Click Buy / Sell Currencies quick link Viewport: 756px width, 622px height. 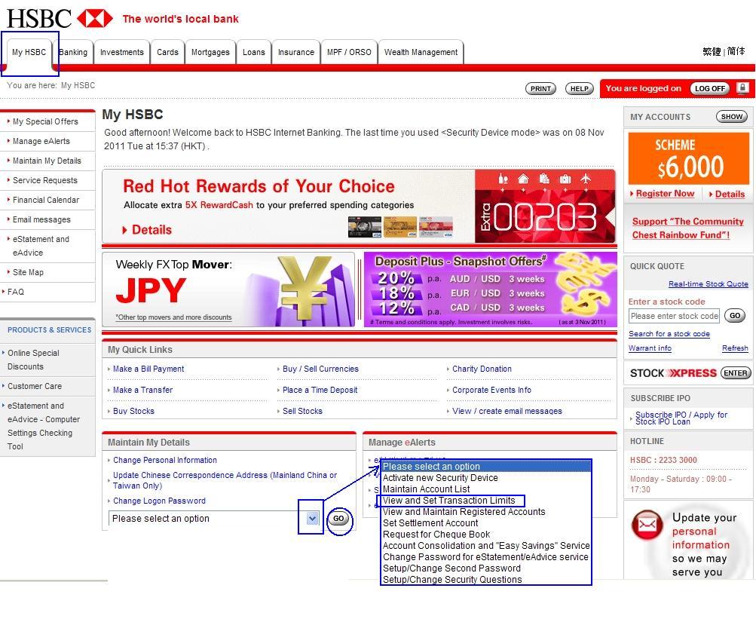coord(320,369)
